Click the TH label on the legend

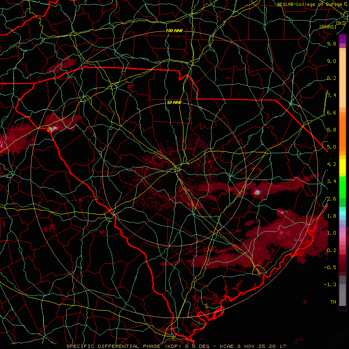point(333,302)
